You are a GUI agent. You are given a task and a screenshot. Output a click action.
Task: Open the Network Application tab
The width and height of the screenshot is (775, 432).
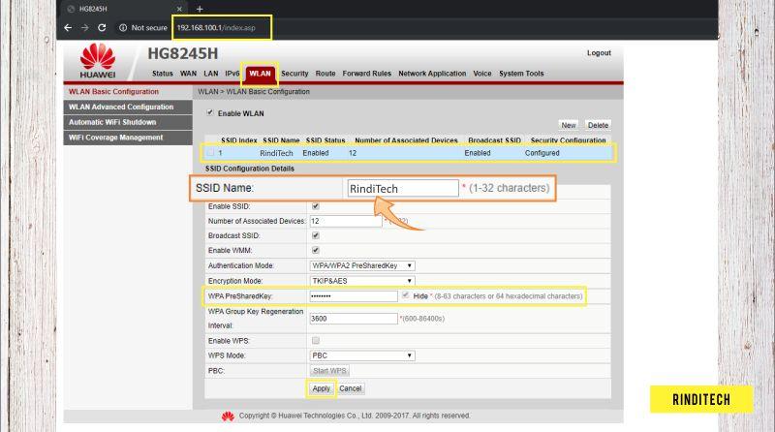tap(432, 74)
